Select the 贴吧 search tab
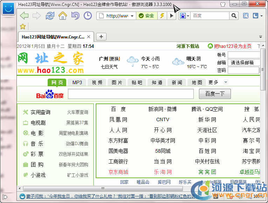 point(137,82)
